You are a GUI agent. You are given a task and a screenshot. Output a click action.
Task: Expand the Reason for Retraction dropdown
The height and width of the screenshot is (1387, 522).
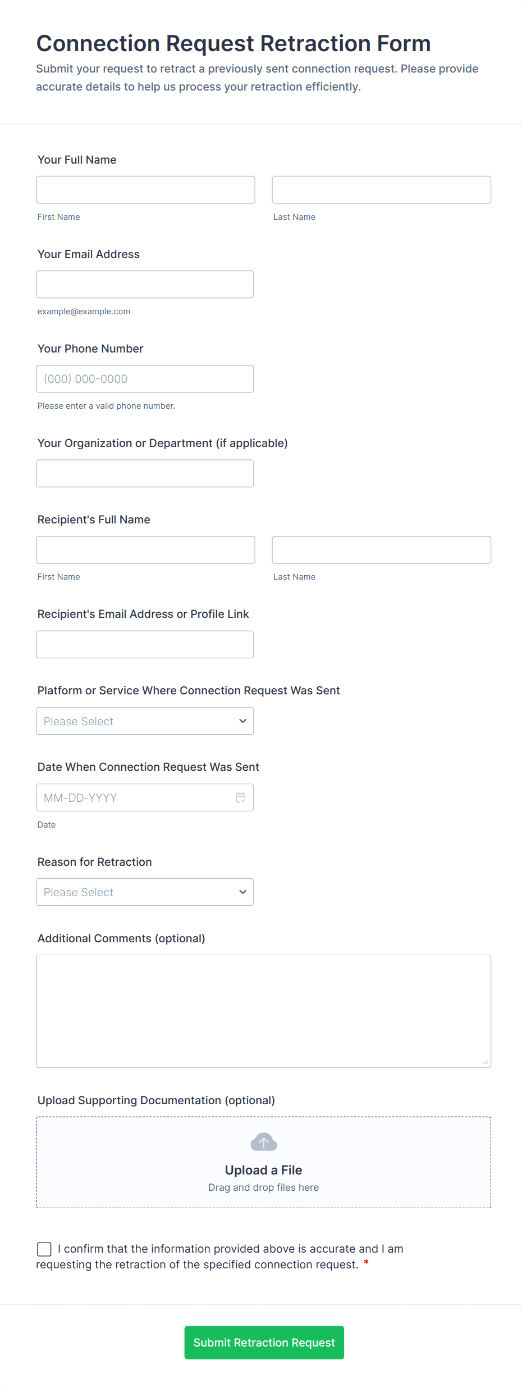pyautogui.click(x=144, y=892)
